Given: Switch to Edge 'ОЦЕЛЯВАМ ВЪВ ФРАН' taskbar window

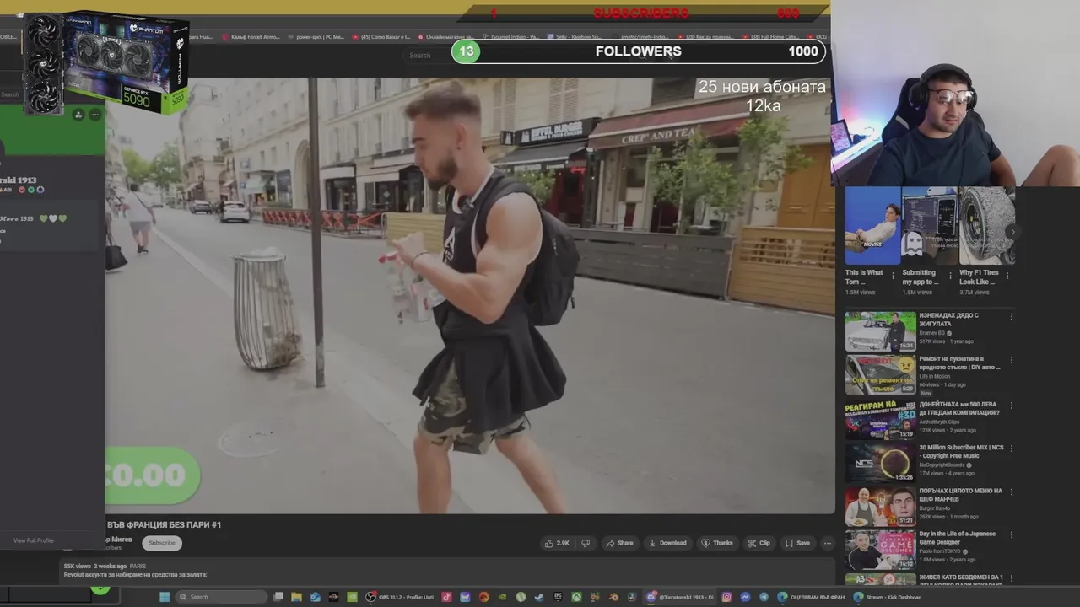Looking at the screenshot, I should [813, 597].
